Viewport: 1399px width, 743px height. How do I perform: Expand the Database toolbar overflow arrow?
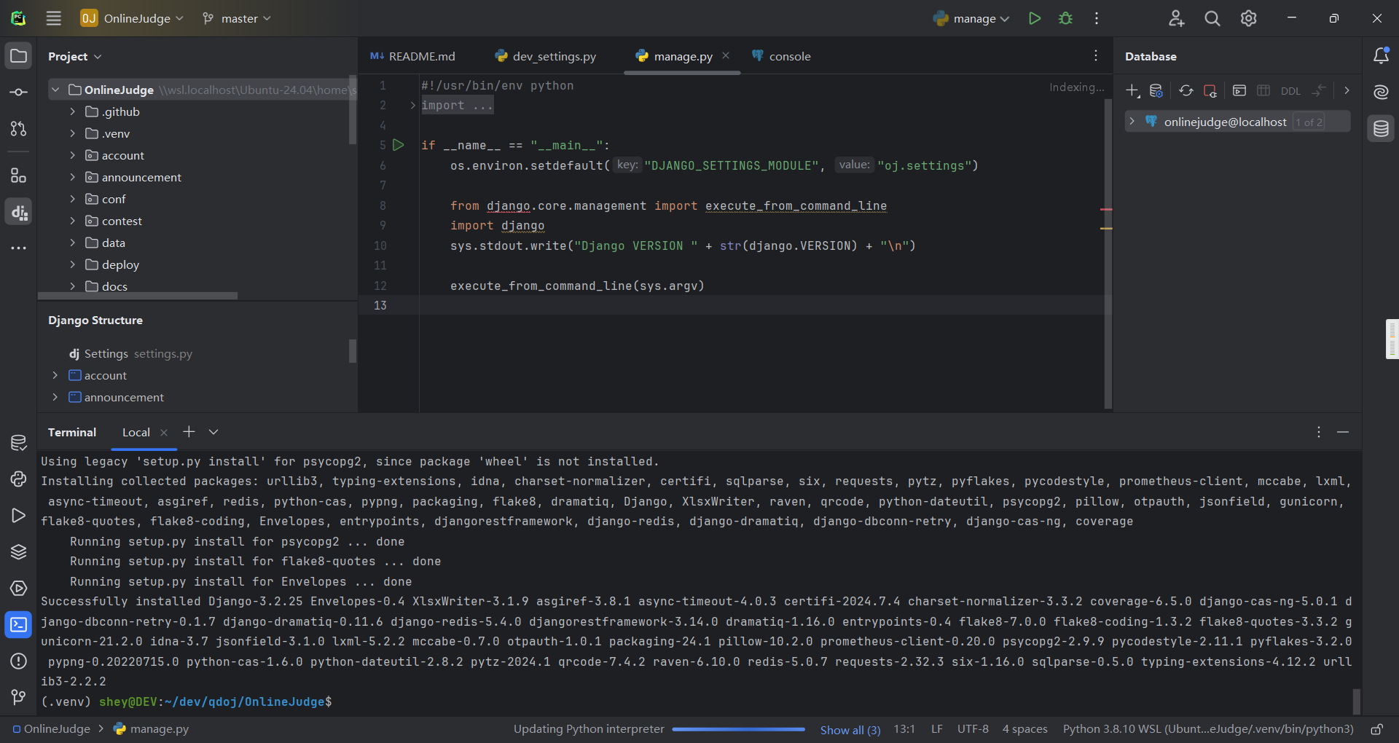click(x=1347, y=90)
